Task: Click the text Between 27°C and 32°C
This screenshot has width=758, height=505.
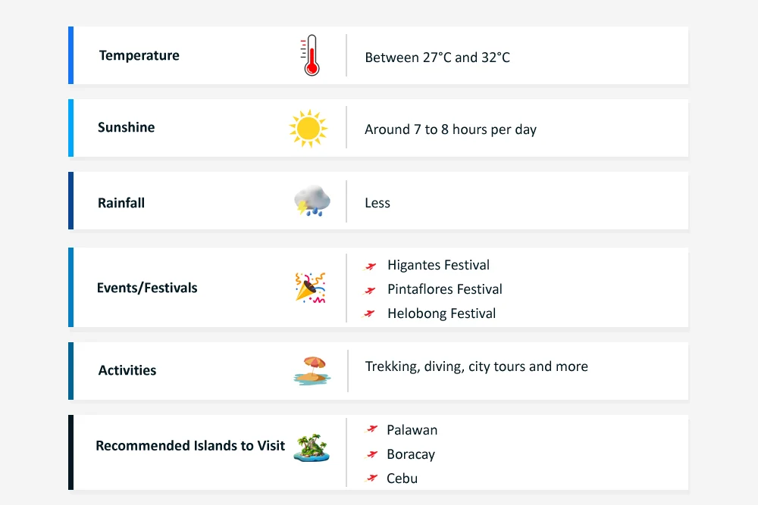Action: 437,58
